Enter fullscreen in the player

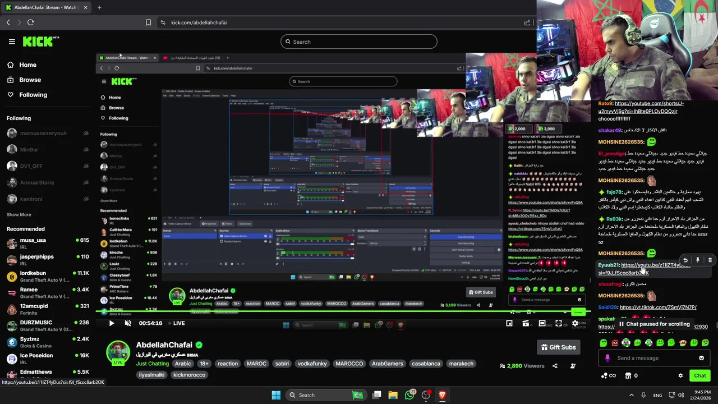click(x=559, y=323)
